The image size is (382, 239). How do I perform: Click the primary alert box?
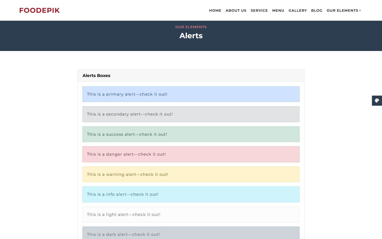(191, 94)
